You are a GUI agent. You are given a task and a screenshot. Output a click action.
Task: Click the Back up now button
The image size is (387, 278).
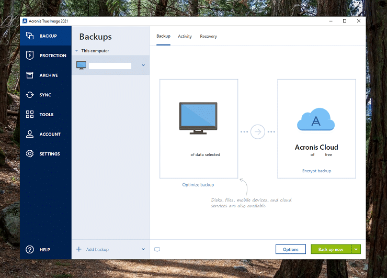pos(331,249)
